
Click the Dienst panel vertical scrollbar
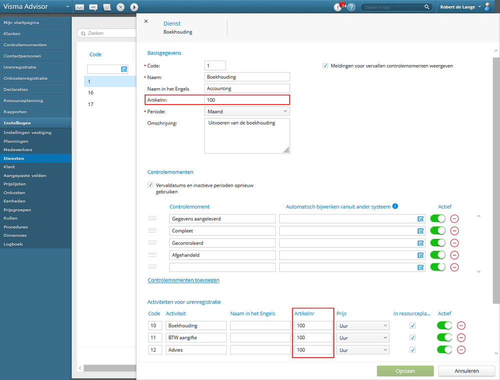[x=496, y=180]
